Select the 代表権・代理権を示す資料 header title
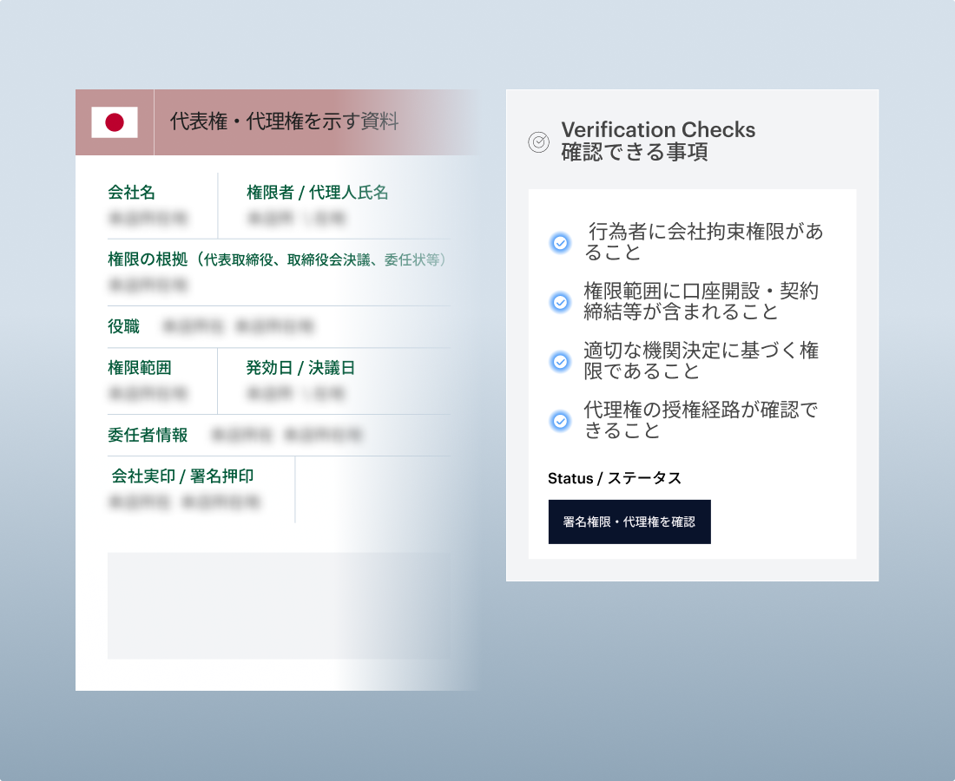955x781 pixels. click(x=284, y=121)
